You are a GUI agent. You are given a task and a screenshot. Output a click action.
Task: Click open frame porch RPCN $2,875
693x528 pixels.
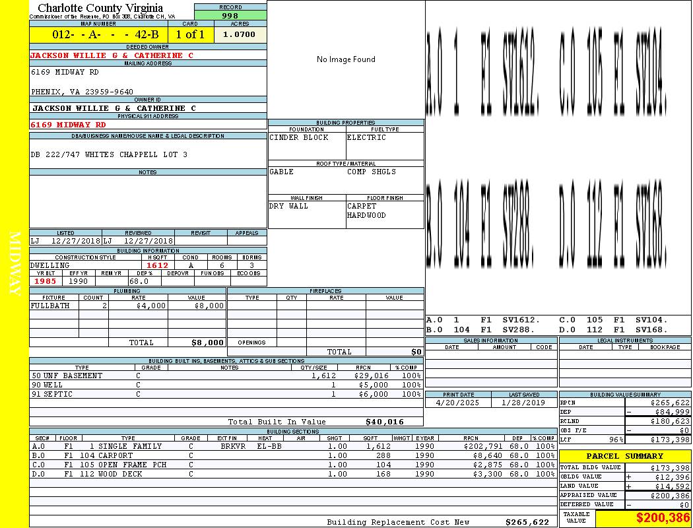tap(488, 465)
